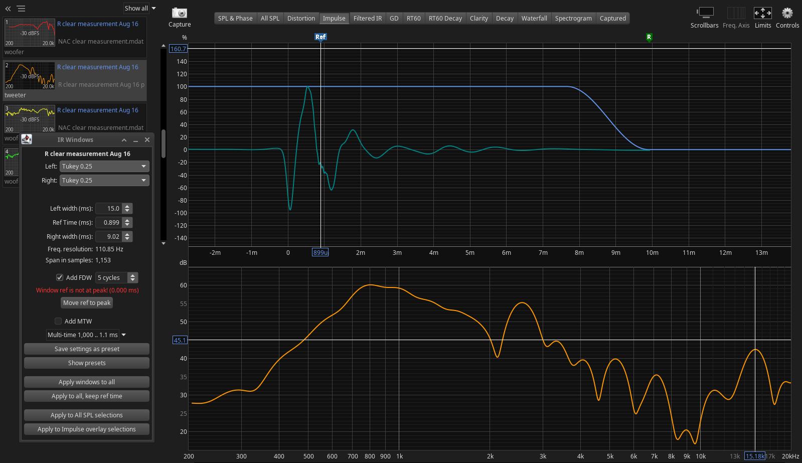Viewport: 802px width, 463px height.
Task: Click the impulse graph vertical scrollbar
Action: pyautogui.click(x=164, y=144)
